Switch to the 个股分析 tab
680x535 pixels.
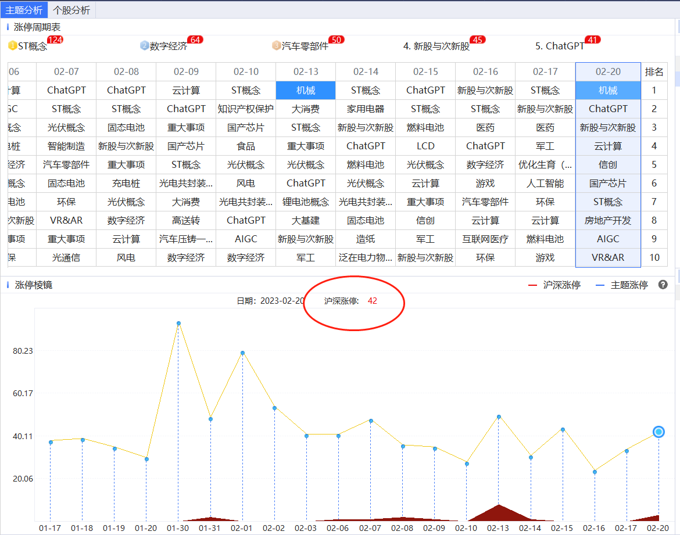[71, 10]
